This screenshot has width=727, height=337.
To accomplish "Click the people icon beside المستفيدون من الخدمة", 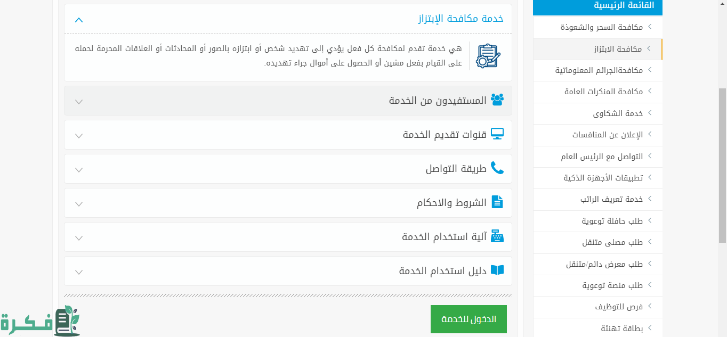I will coord(497,100).
